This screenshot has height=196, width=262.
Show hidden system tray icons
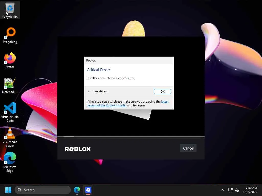point(222,190)
